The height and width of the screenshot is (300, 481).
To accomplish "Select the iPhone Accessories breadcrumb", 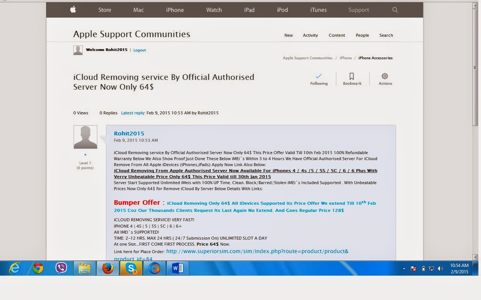I will [x=375, y=58].
